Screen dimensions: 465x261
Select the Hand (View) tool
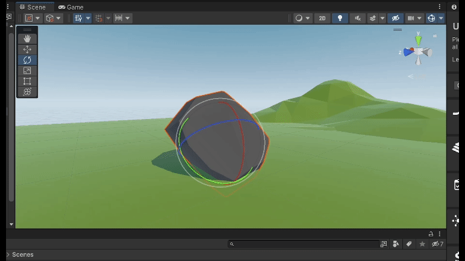pyautogui.click(x=27, y=39)
